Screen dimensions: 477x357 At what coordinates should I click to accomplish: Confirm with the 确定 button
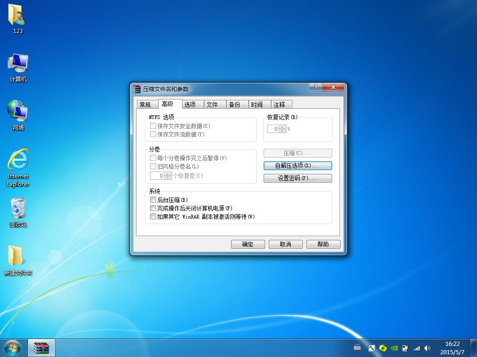(248, 244)
